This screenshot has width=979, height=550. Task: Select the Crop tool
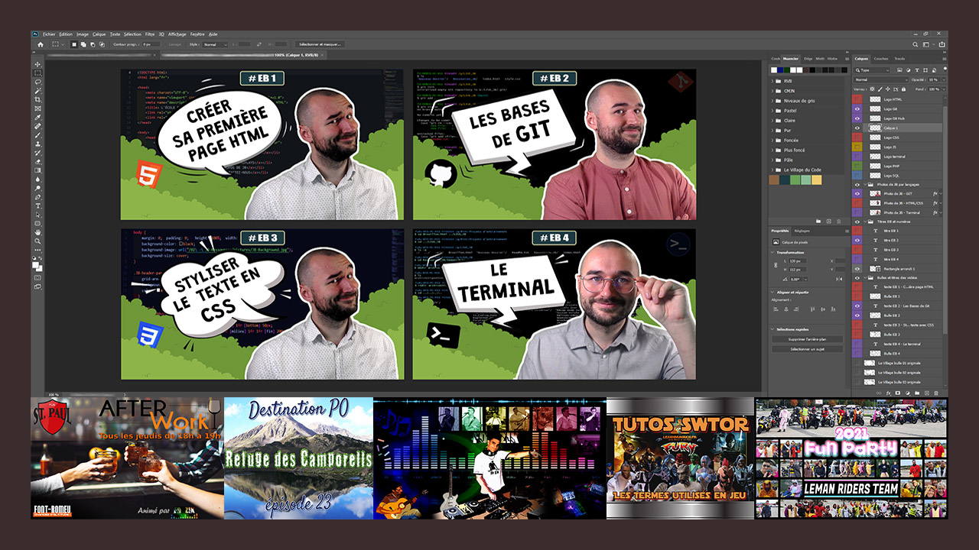[x=37, y=100]
